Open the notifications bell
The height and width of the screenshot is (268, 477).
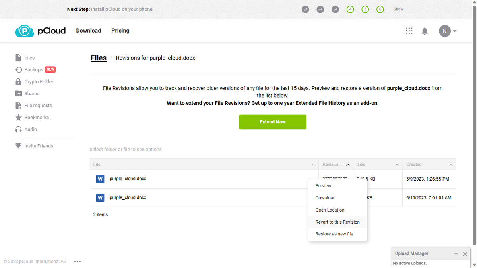click(x=425, y=31)
